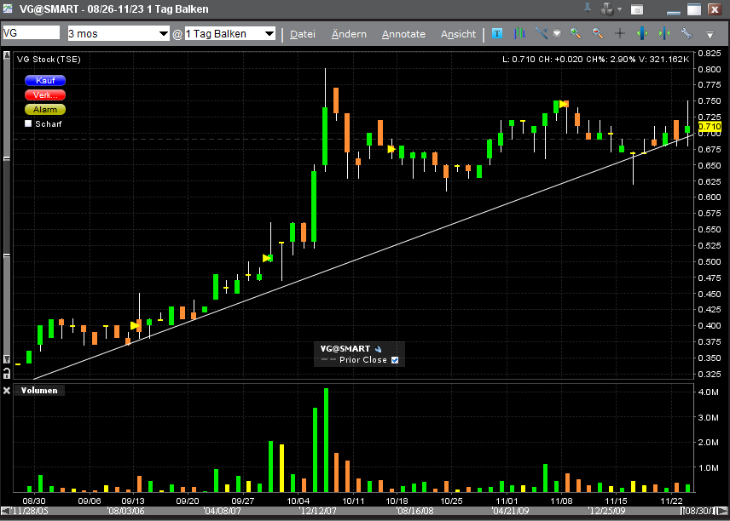
Task: Activate the crosshair cursor tool
Action: (x=620, y=33)
